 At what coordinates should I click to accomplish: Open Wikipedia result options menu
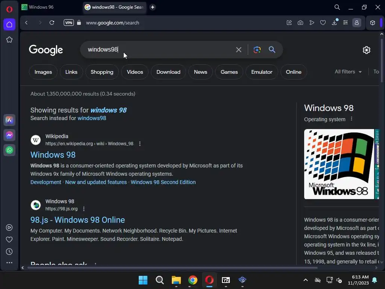tap(140, 144)
